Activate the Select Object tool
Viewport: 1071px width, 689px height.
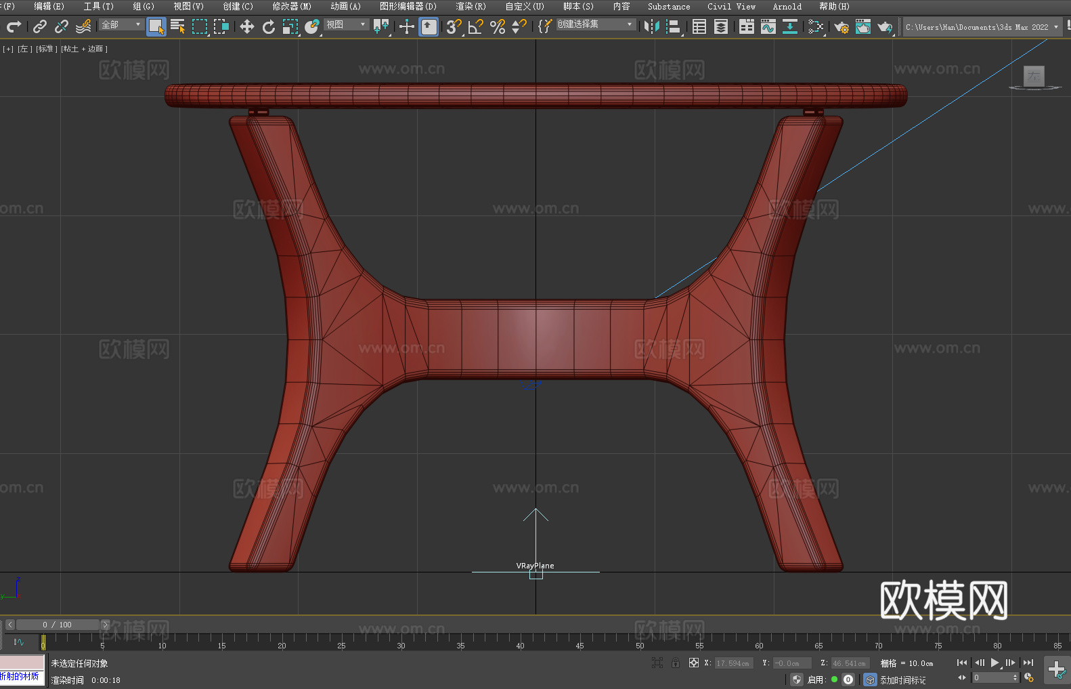point(156,26)
